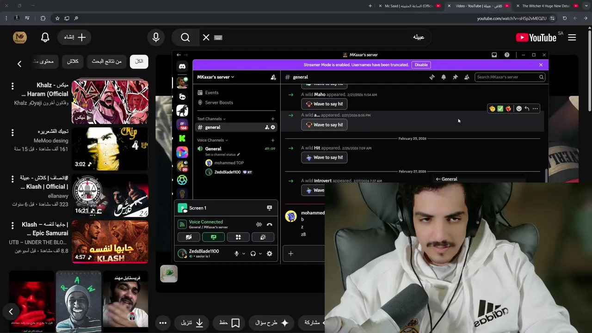Collapse the Voice Channels category
The height and width of the screenshot is (333, 592).
[x=212, y=140]
